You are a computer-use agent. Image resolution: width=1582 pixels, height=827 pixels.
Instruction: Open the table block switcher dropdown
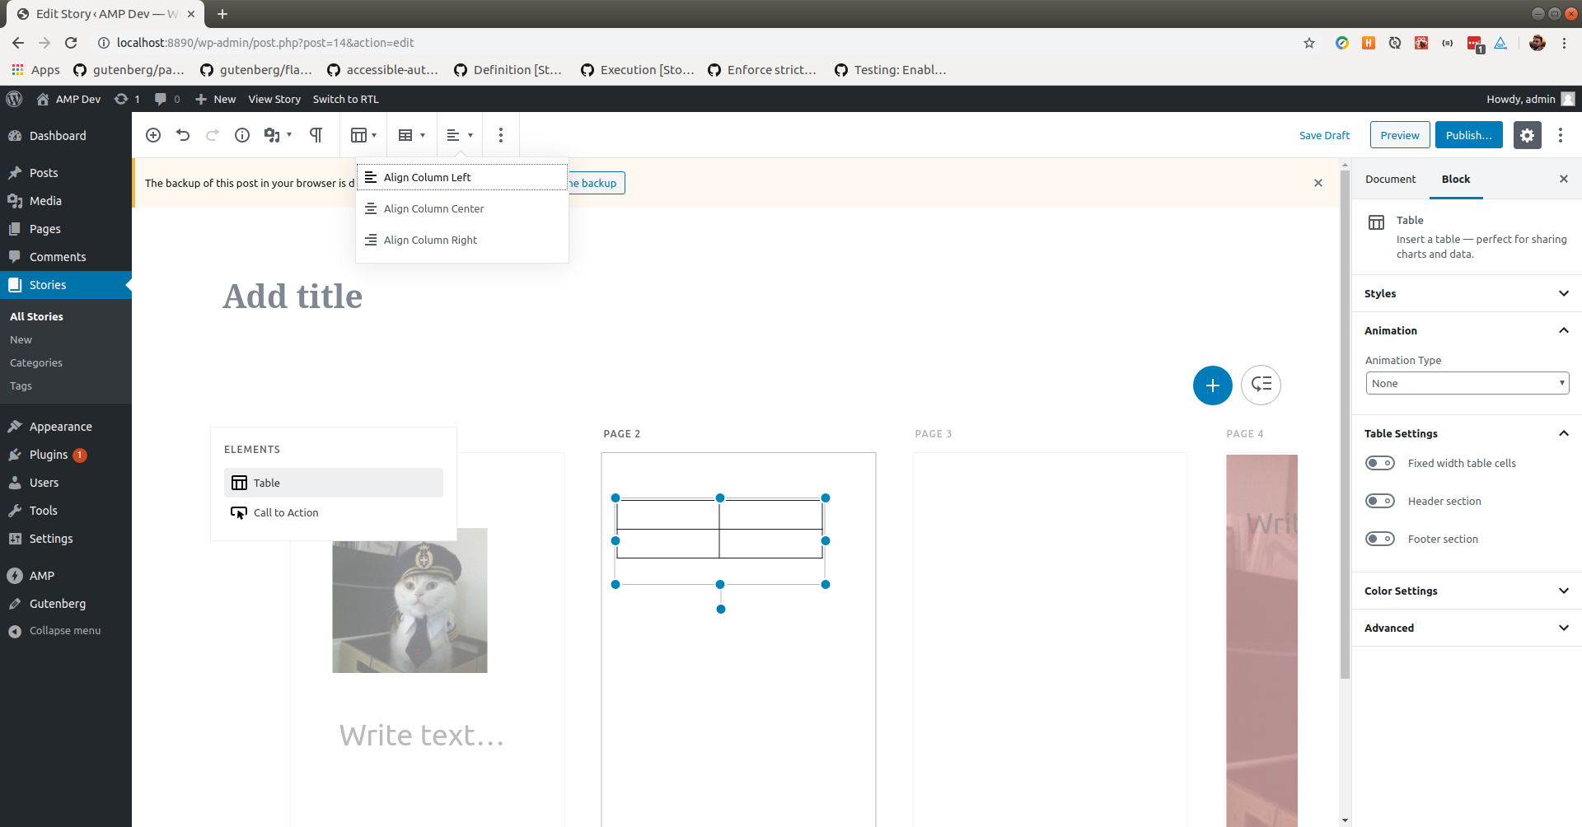(363, 135)
